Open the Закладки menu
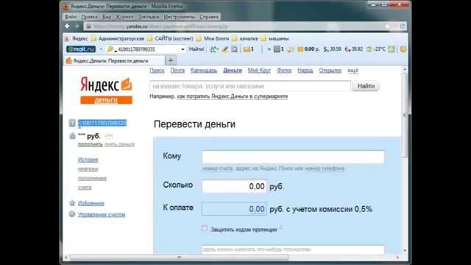This screenshot has height=265, width=471. click(149, 17)
